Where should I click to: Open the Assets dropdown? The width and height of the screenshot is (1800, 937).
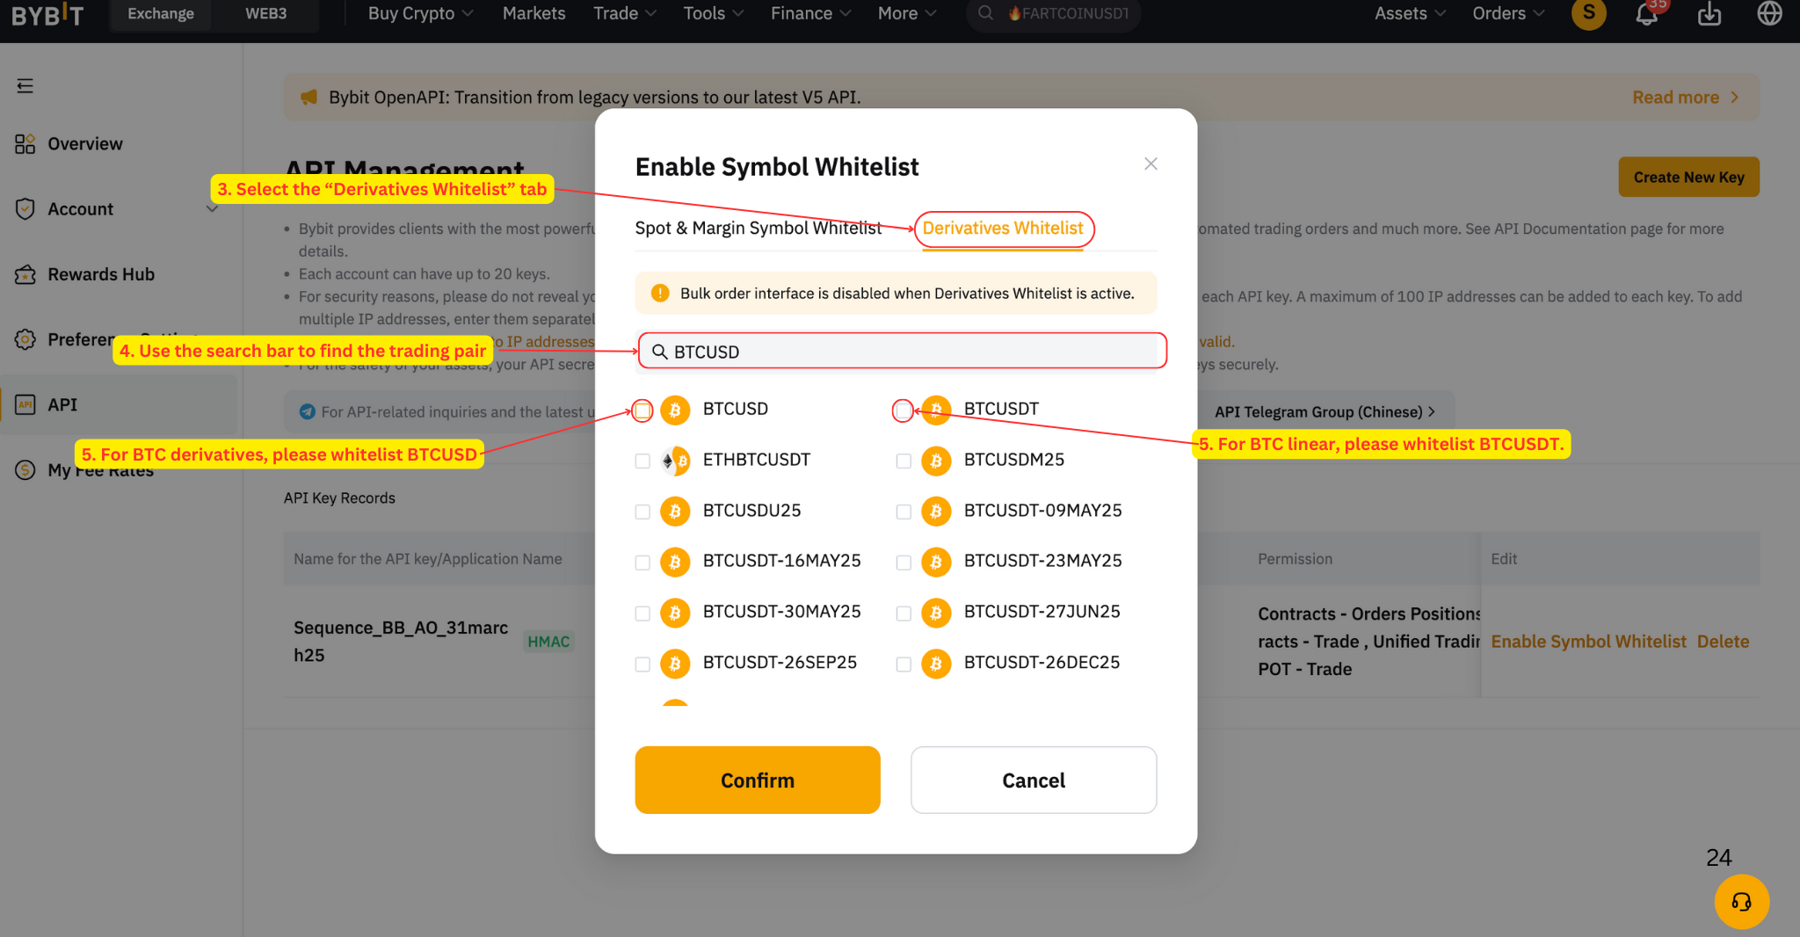(x=1410, y=13)
